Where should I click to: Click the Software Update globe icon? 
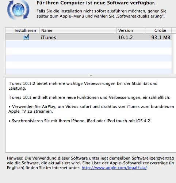pos(18,10)
